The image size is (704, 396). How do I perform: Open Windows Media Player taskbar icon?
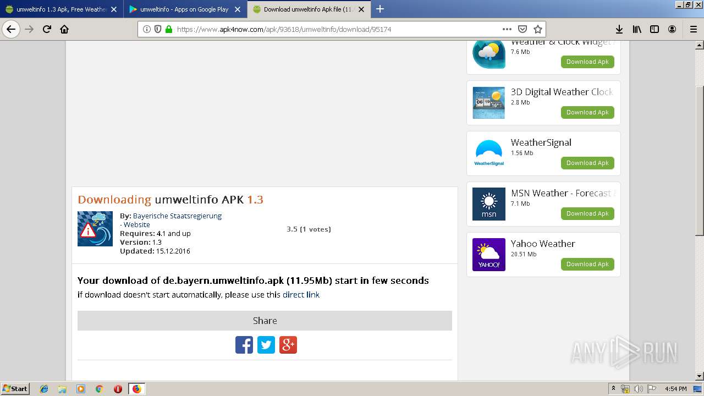pos(81,389)
